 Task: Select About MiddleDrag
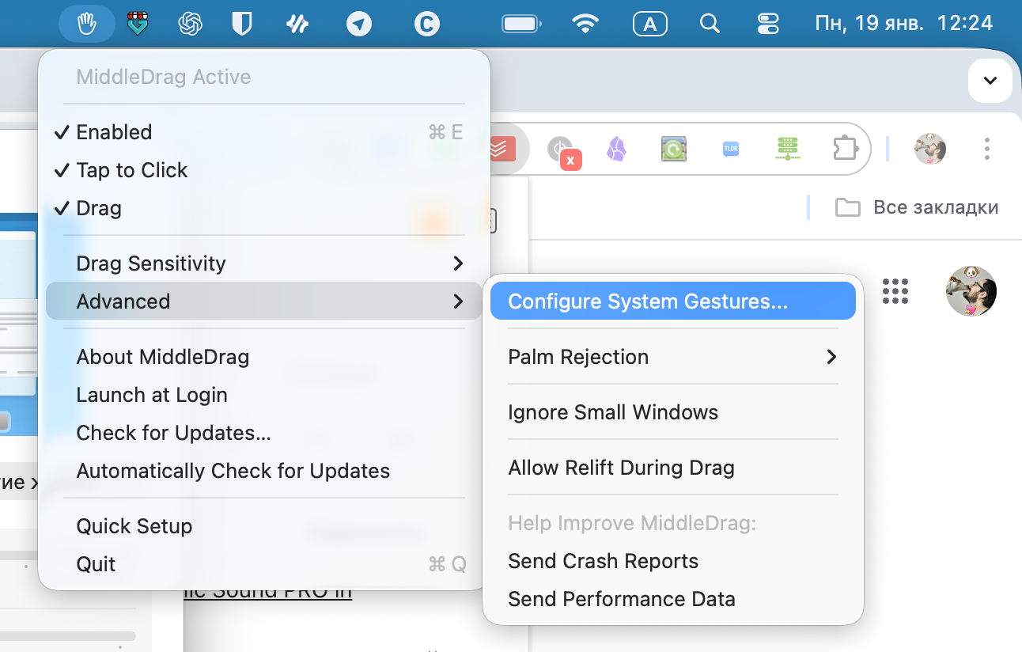(263, 357)
